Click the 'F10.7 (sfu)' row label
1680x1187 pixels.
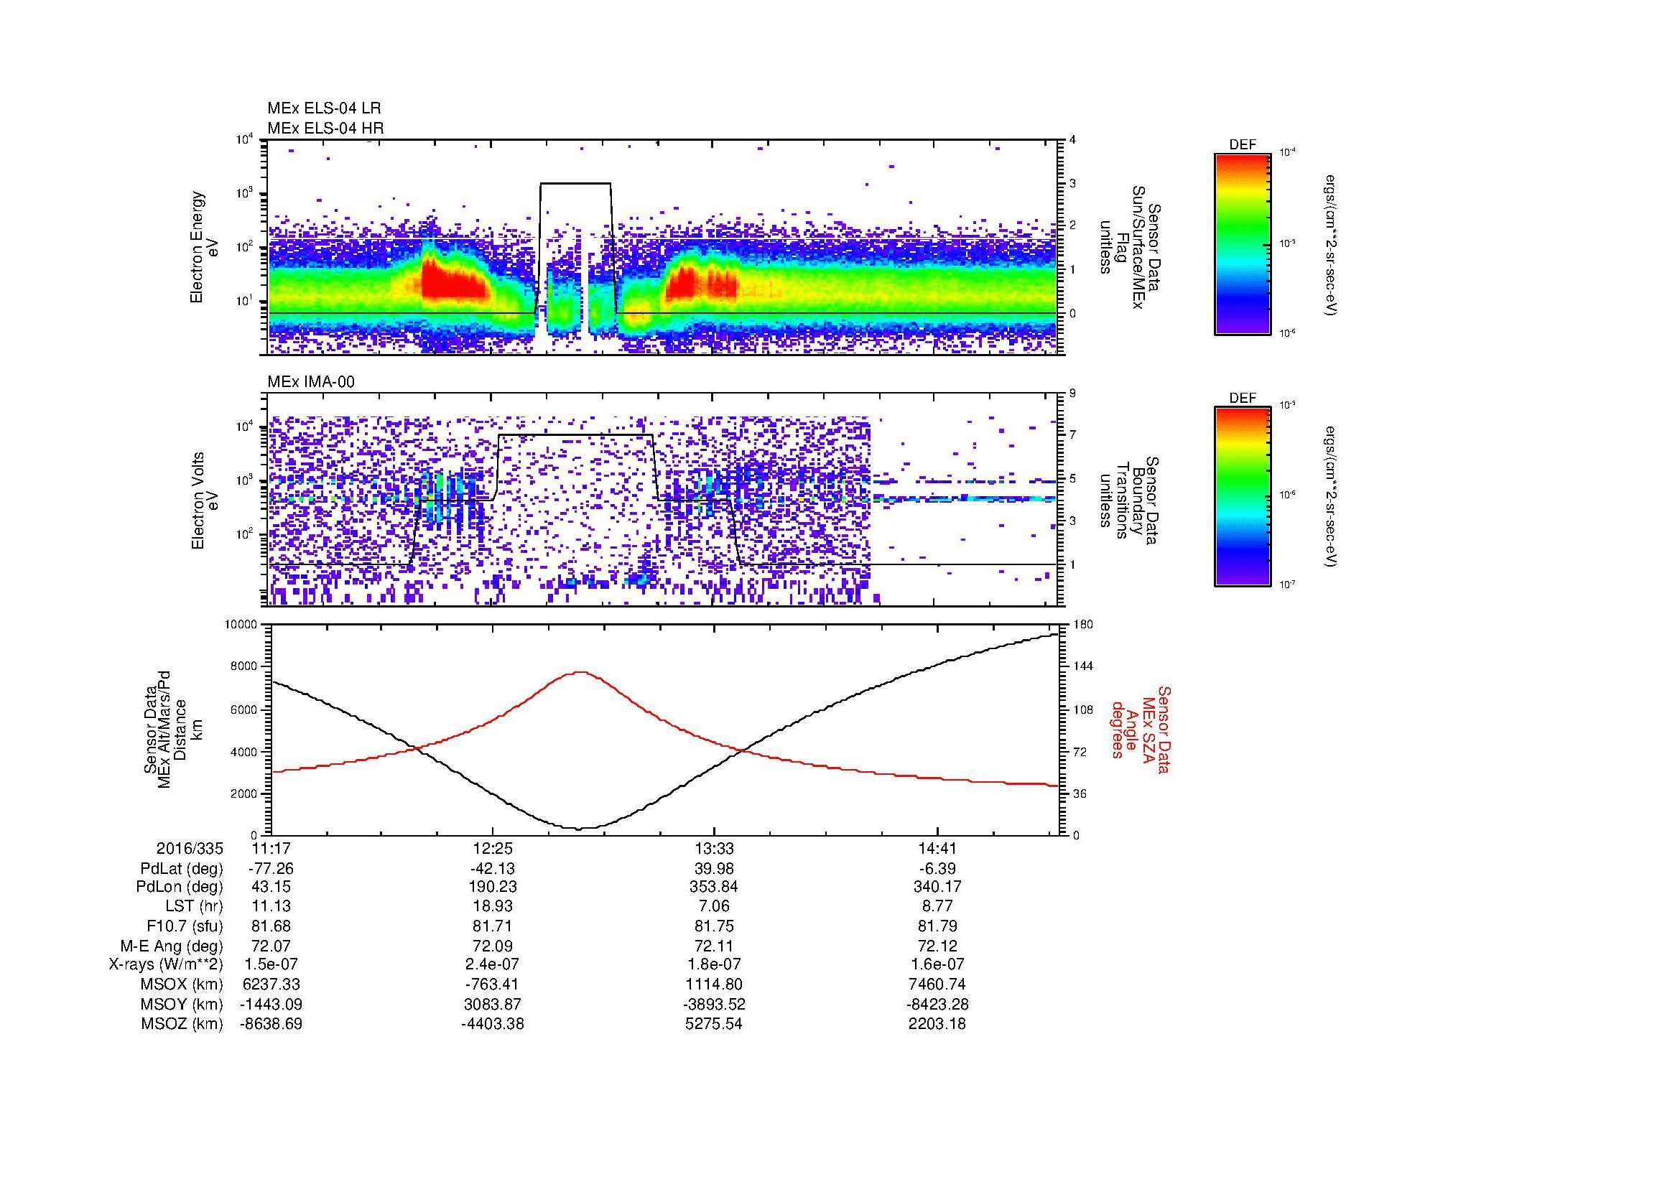(x=185, y=926)
